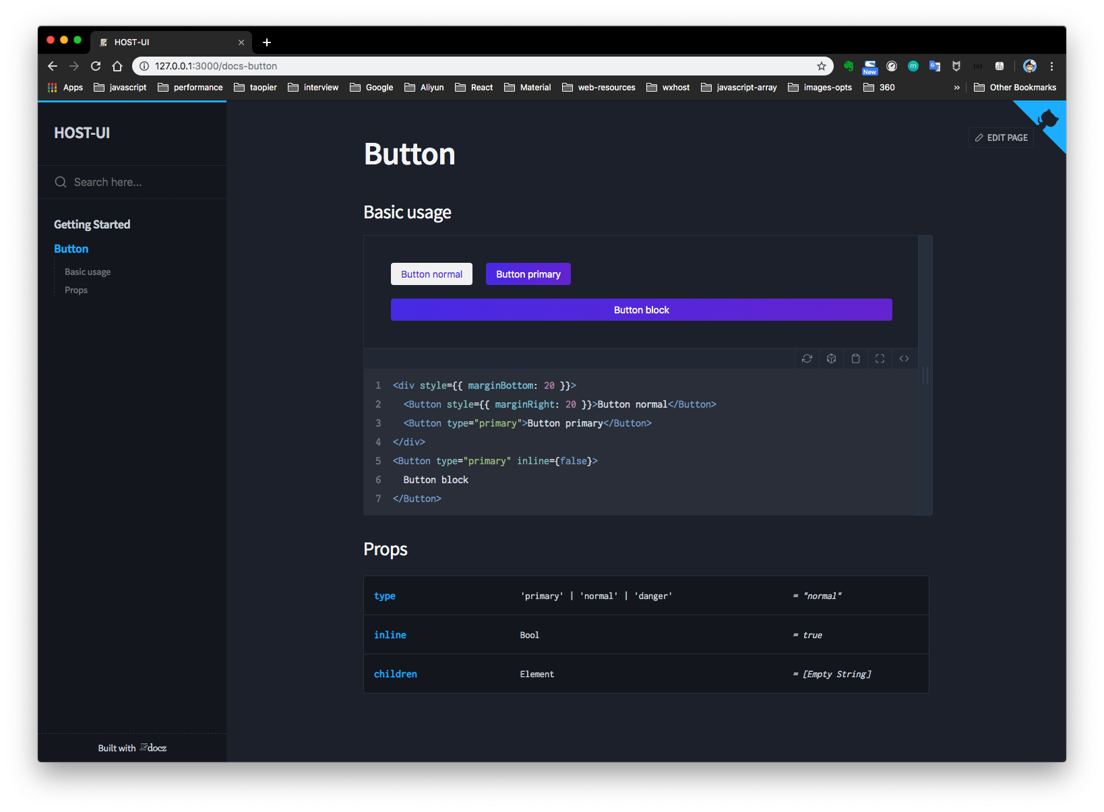Image resolution: width=1104 pixels, height=812 pixels.
Task: Click the Button primary demo button
Action: tap(528, 274)
